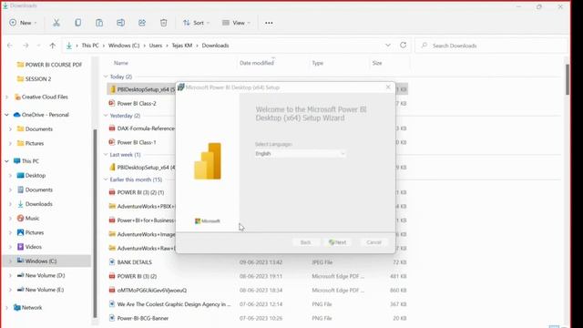This screenshot has width=583, height=328.
Task: Click This PC in address breadcrumb
Action: pyautogui.click(x=90, y=46)
